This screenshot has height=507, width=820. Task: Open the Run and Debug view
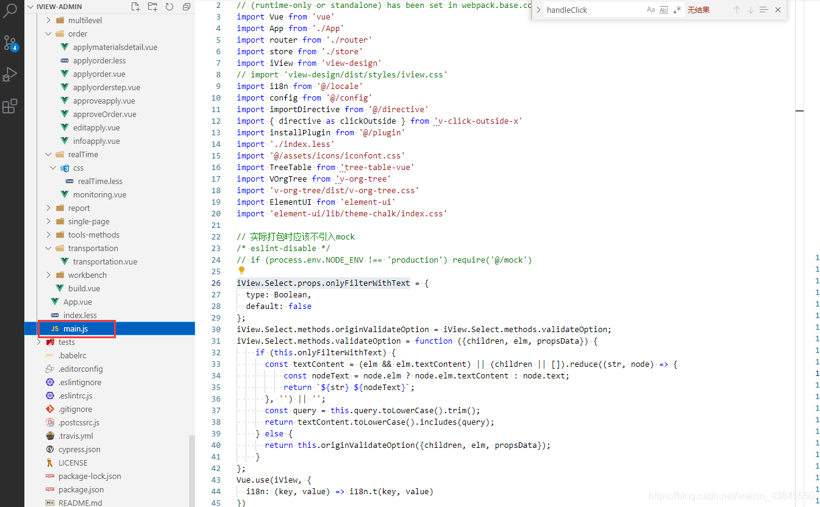(x=10, y=74)
